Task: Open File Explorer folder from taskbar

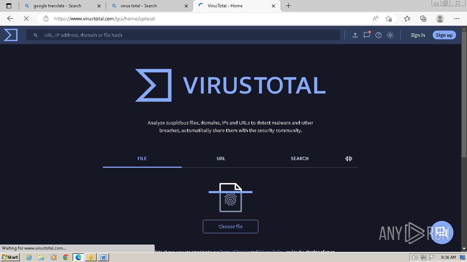Action: (x=41, y=257)
